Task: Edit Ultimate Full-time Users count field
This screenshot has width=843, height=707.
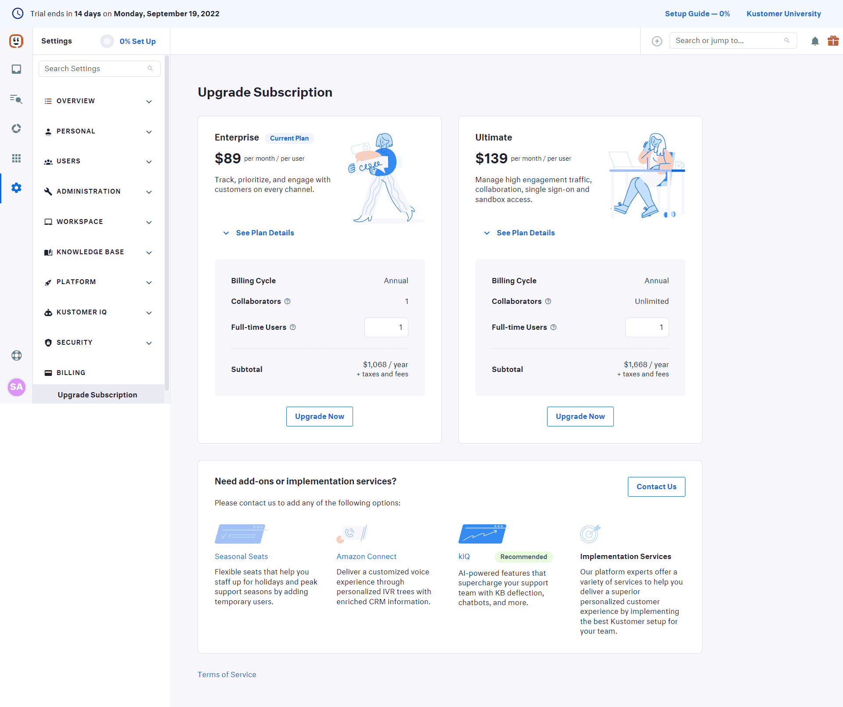Action: click(647, 327)
